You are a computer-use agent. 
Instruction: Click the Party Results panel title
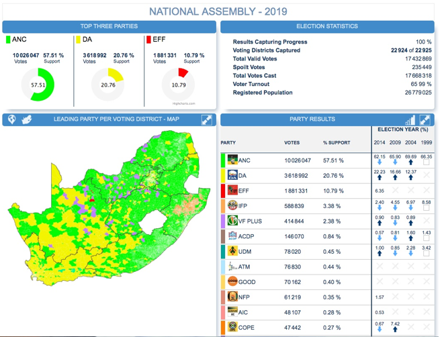(312, 119)
